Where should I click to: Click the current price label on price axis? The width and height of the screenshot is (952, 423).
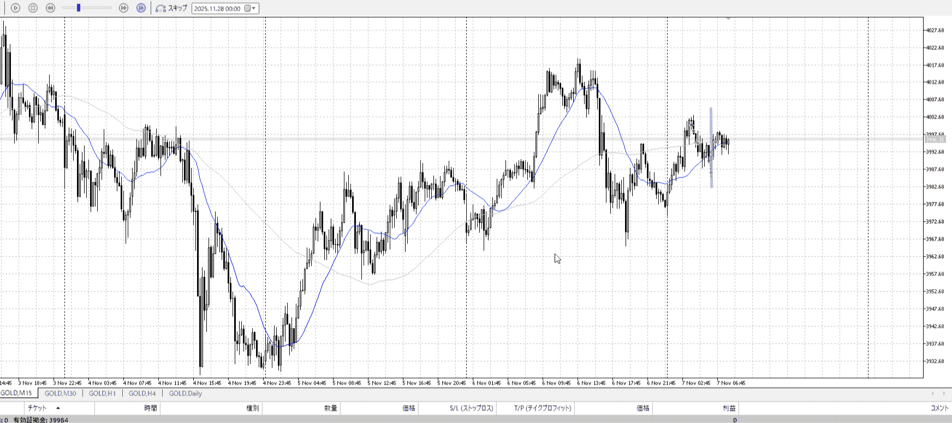click(x=935, y=140)
